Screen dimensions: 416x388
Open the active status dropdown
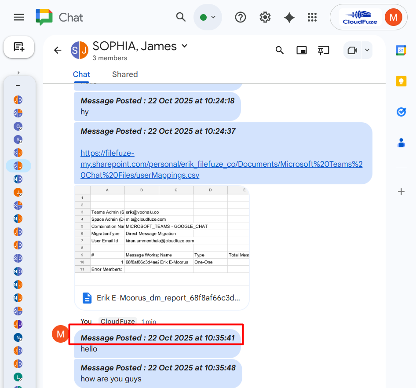208,17
